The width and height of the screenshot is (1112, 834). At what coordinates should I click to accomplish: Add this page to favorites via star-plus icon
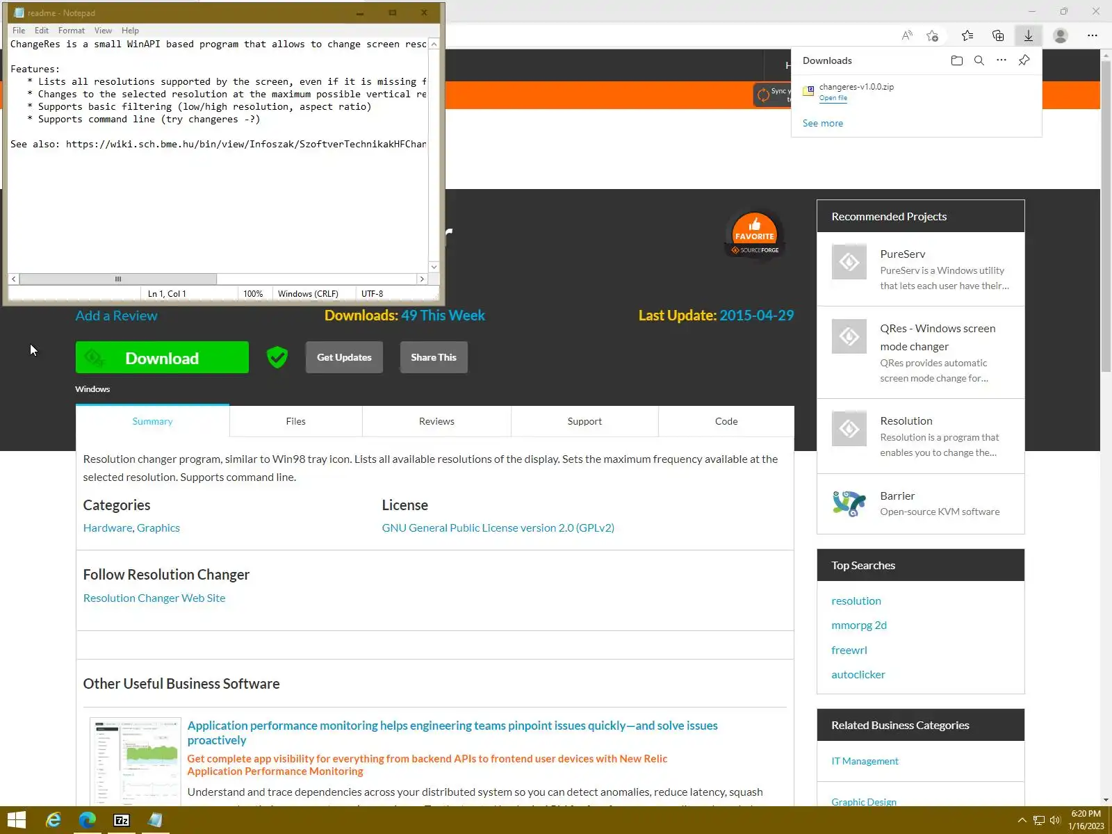pos(933,35)
